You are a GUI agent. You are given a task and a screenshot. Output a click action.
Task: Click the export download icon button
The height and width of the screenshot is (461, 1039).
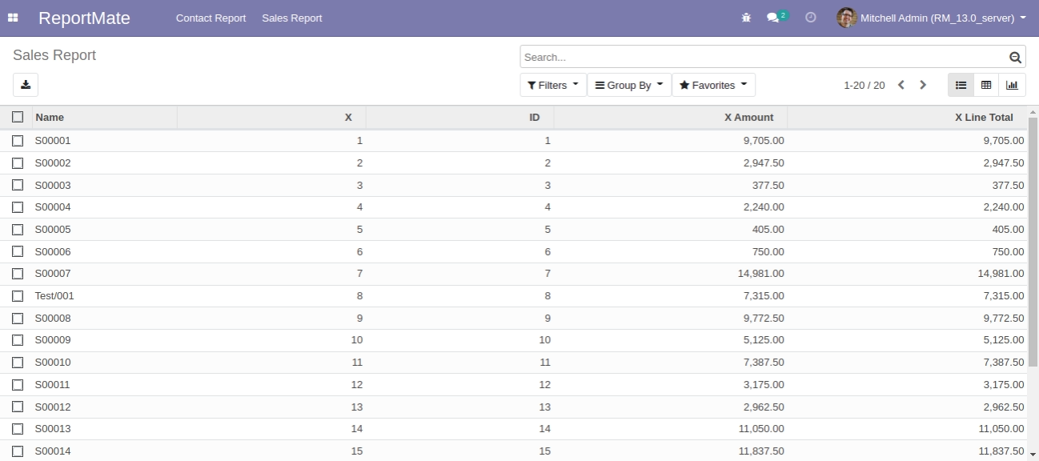(x=26, y=85)
